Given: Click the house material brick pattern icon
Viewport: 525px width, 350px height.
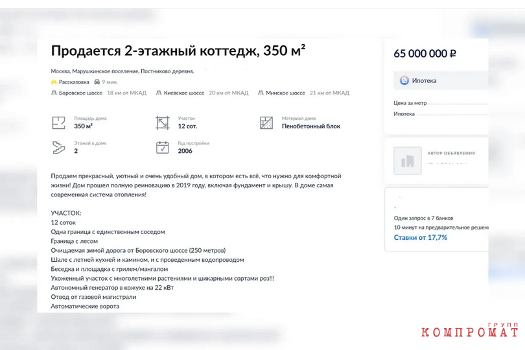Looking at the screenshot, I should click(266, 122).
